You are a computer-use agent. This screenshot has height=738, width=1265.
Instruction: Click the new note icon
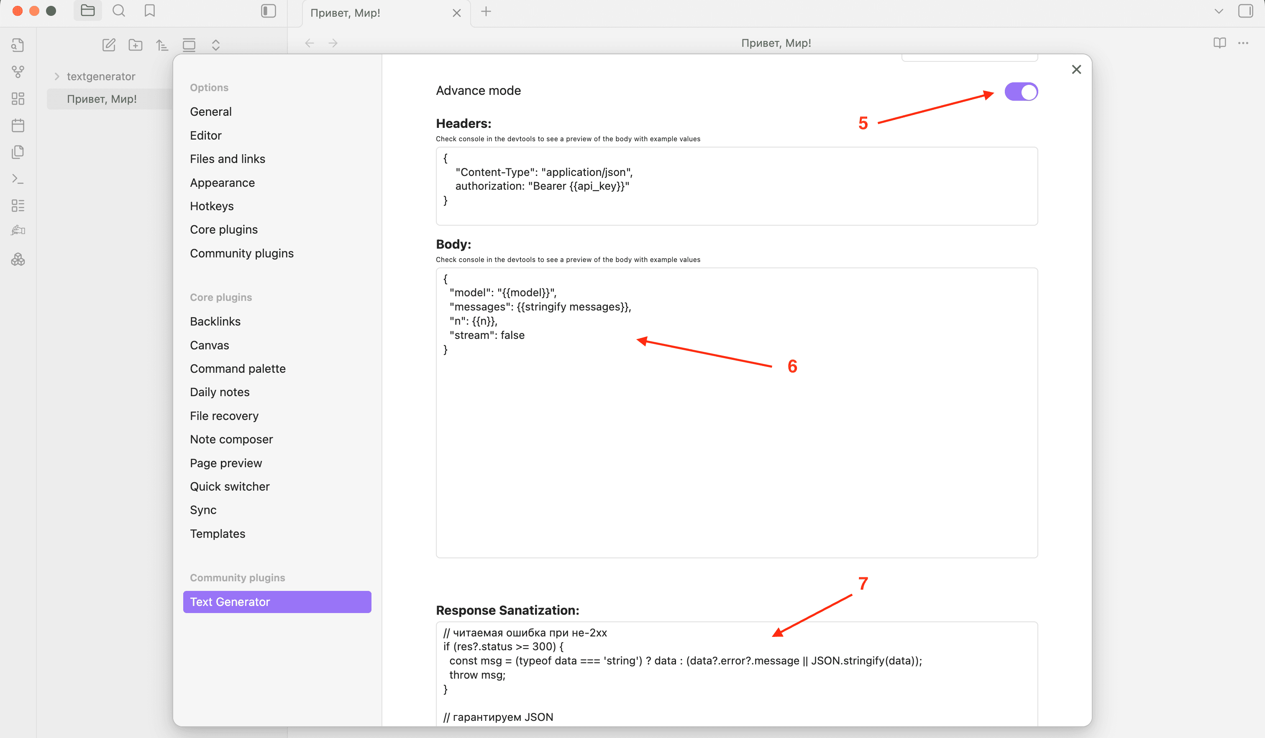[x=109, y=45]
